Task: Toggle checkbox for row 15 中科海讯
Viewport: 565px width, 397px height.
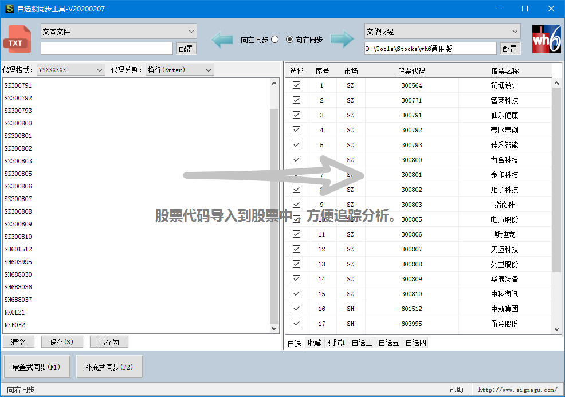Action: (x=296, y=293)
